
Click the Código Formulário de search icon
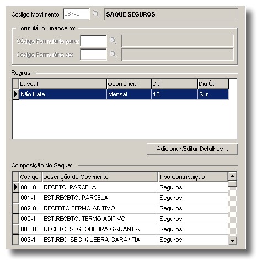pos(113,55)
